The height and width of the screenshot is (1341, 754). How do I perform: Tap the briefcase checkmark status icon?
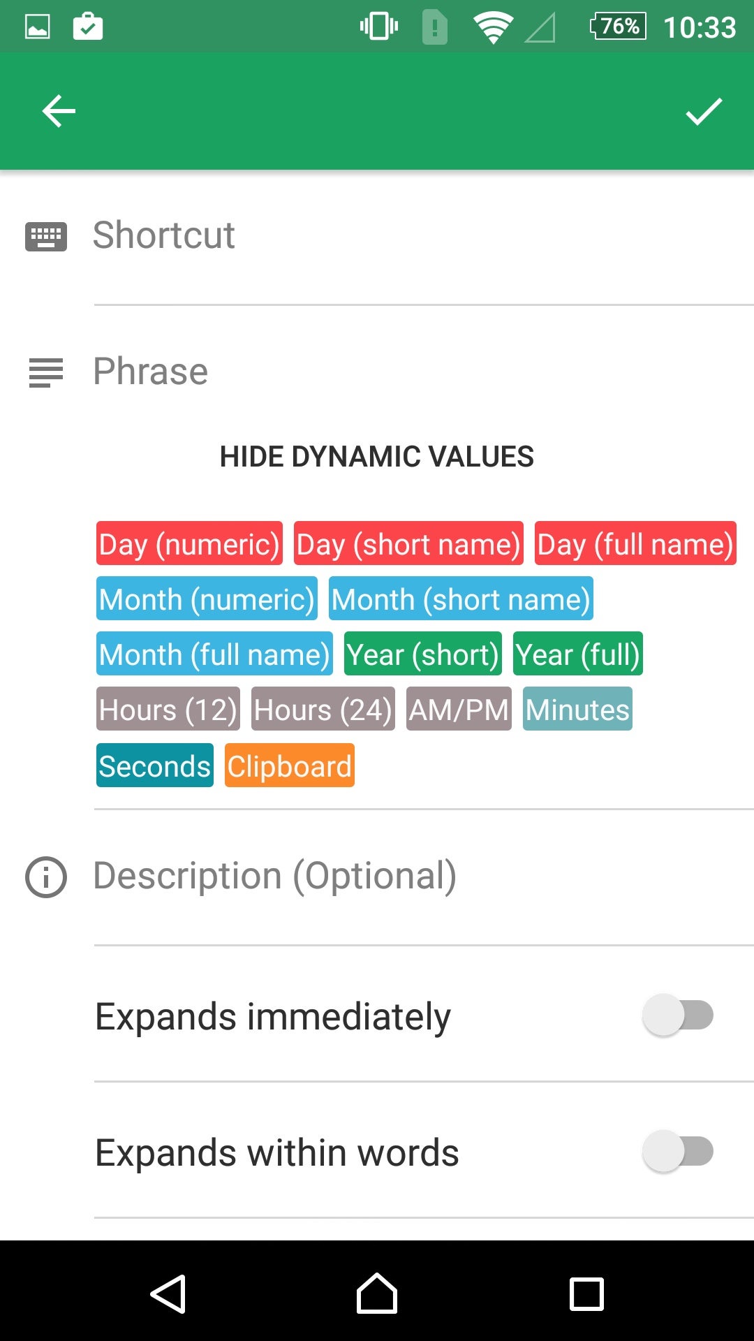pyautogui.click(x=88, y=27)
